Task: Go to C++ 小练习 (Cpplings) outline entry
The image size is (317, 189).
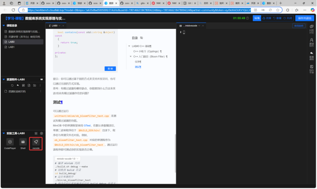Action: pyautogui.click(x=147, y=51)
